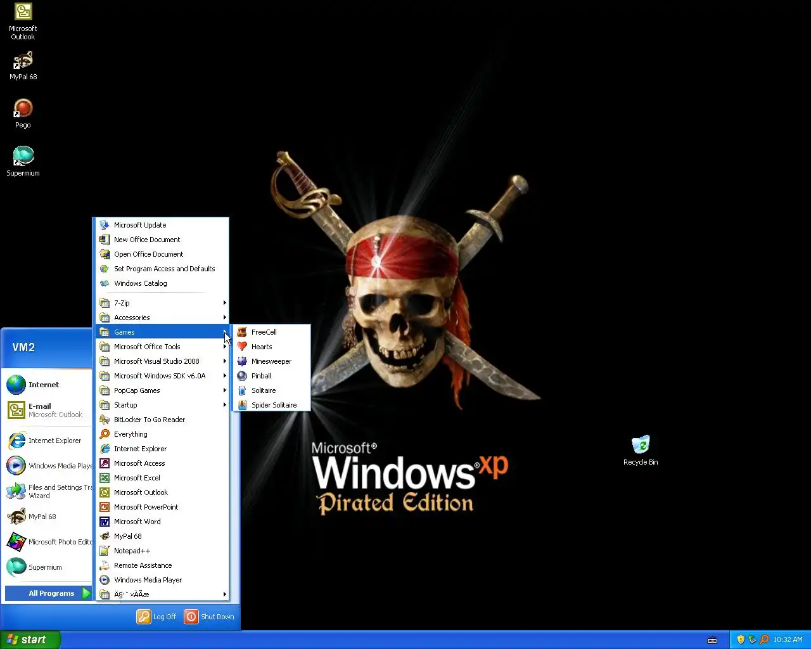Click the FreeCell icon in the Games submenu
The height and width of the screenshot is (649, 811).
[242, 332]
